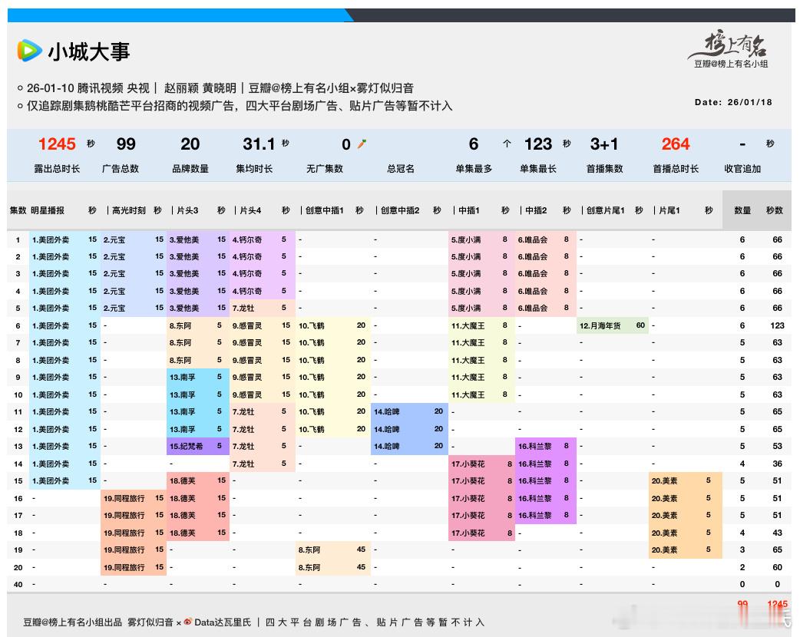Click the 123 value under 单集最长

tap(537, 144)
